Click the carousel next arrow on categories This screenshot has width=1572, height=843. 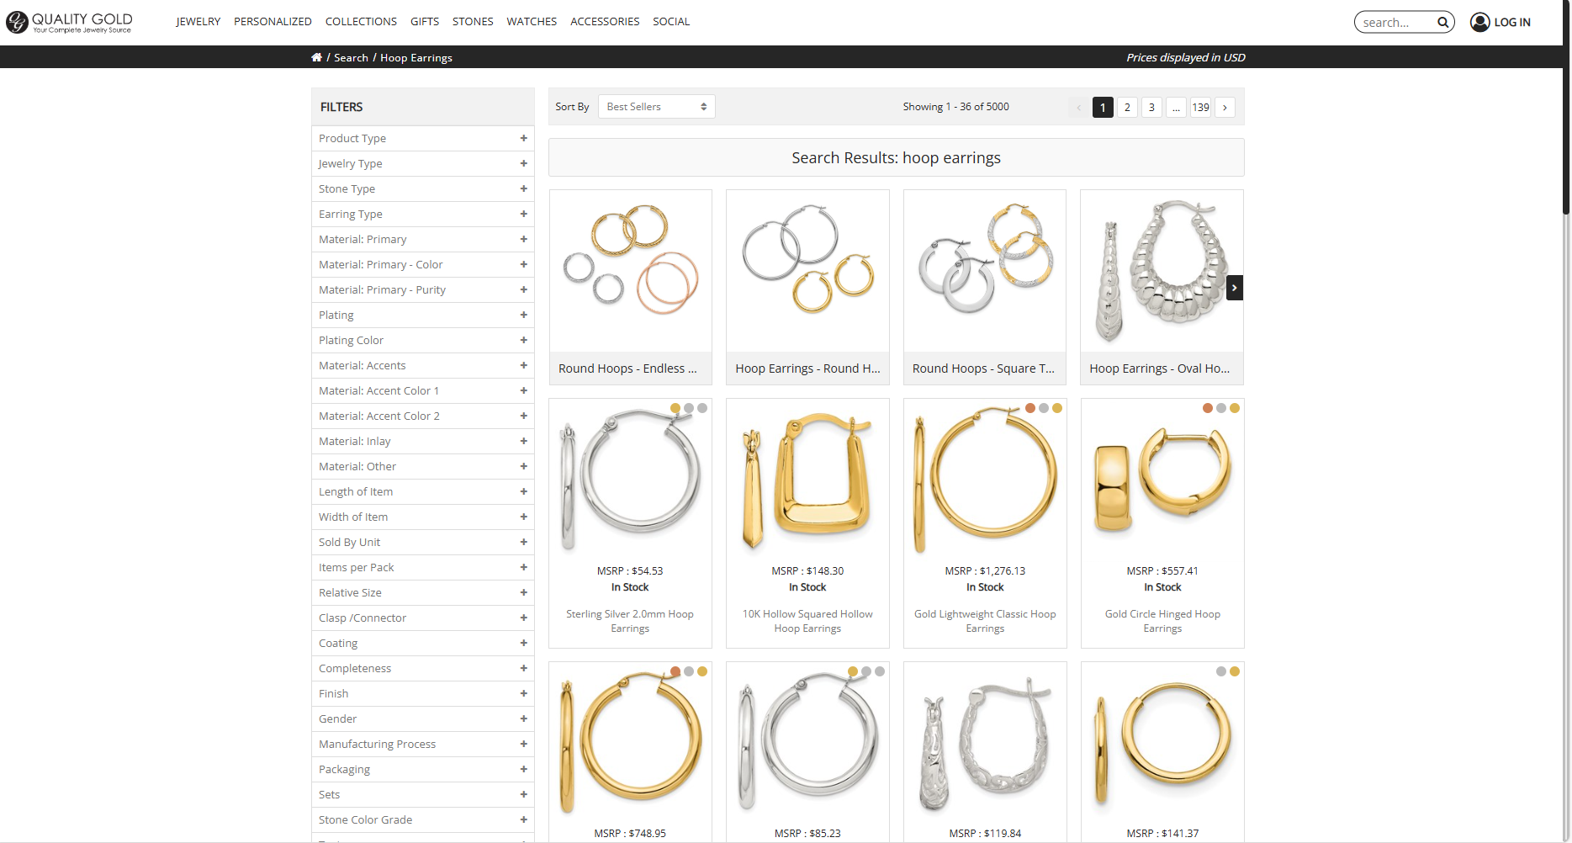(x=1234, y=288)
